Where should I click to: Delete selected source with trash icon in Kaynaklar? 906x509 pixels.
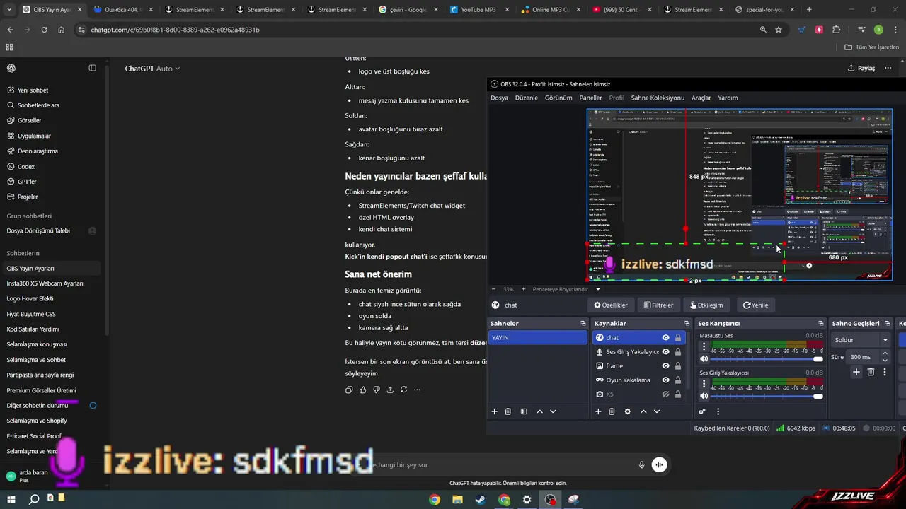click(612, 411)
